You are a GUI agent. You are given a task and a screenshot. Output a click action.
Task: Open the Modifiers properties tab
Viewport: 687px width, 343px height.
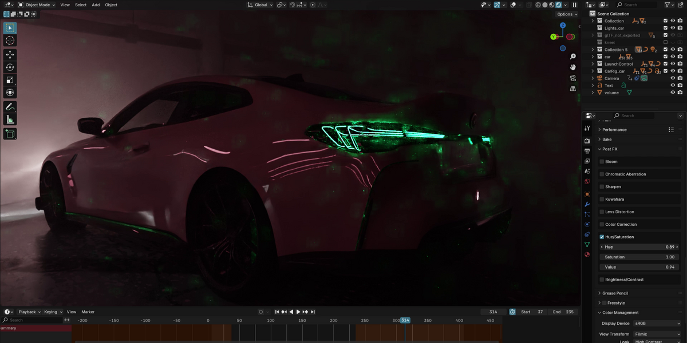587,205
